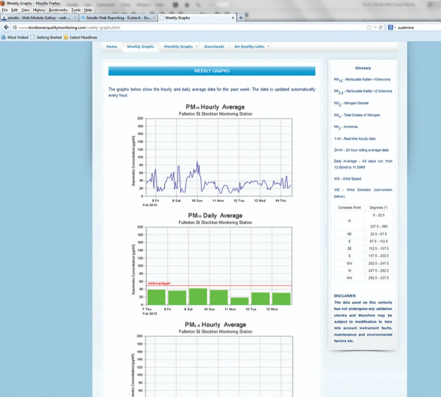This screenshot has width=441, height=397.
Task: Go to the Downloads page
Action: pos(214,47)
